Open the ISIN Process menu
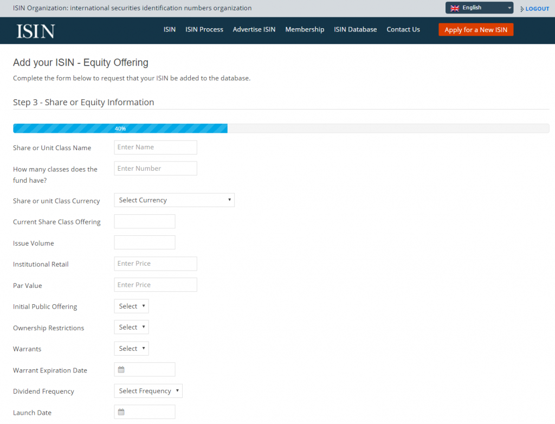 pos(204,29)
